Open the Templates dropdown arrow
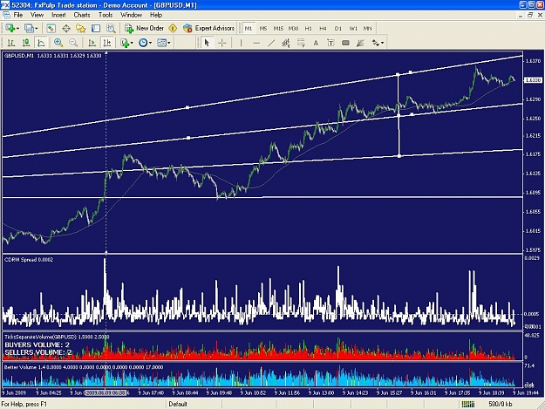The width and height of the screenshot is (545, 409). pos(169,43)
